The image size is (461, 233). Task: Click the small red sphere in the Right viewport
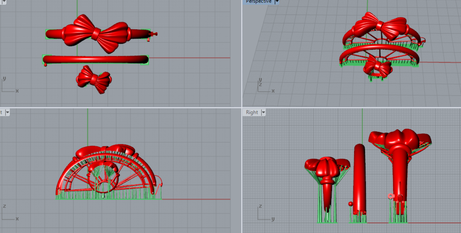pyautogui.click(x=350, y=204)
